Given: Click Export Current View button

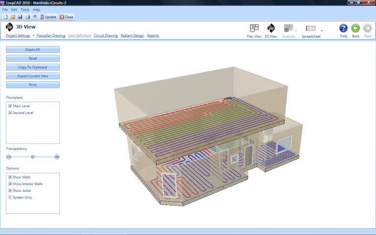Looking at the screenshot, I should (33, 76).
